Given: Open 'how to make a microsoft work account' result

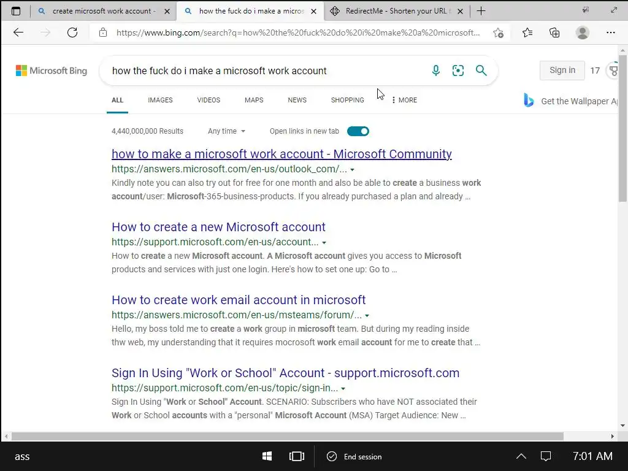Looking at the screenshot, I should [x=281, y=154].
